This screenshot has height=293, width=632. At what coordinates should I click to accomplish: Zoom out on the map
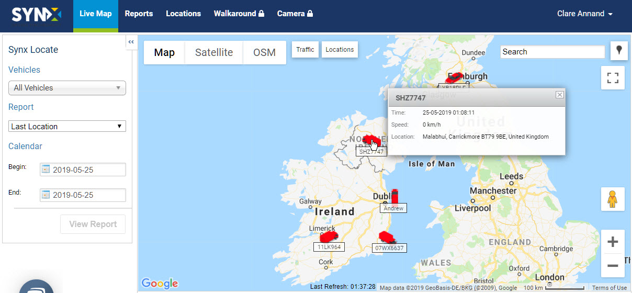point(612,266)
